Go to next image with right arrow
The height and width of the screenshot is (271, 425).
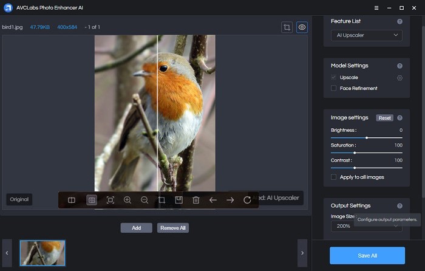[230, 200]
